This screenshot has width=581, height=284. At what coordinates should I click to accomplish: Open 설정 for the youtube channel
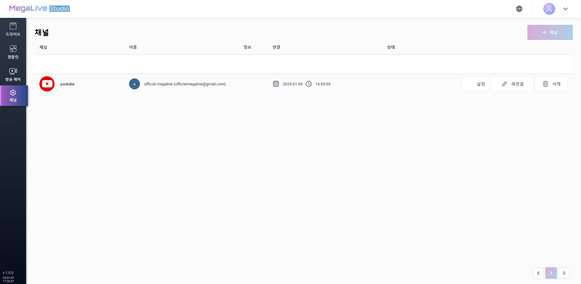(x=476, y=84)
